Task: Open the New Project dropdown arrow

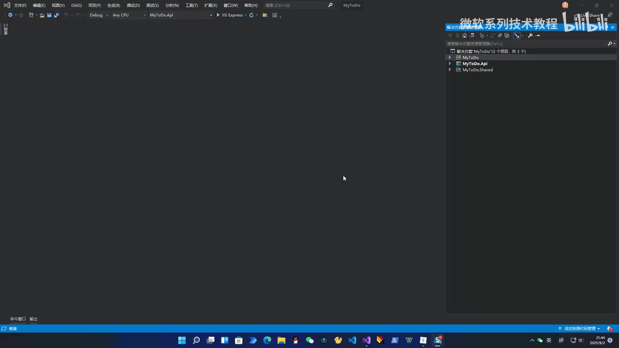Action: pos(36,15)
